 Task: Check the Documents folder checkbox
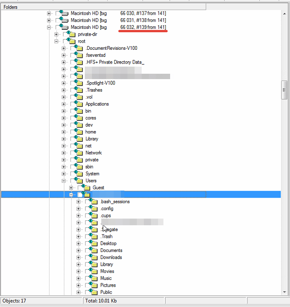87,251
